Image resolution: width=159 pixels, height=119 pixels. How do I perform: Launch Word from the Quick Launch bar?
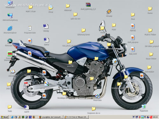(x=30, y=117)
